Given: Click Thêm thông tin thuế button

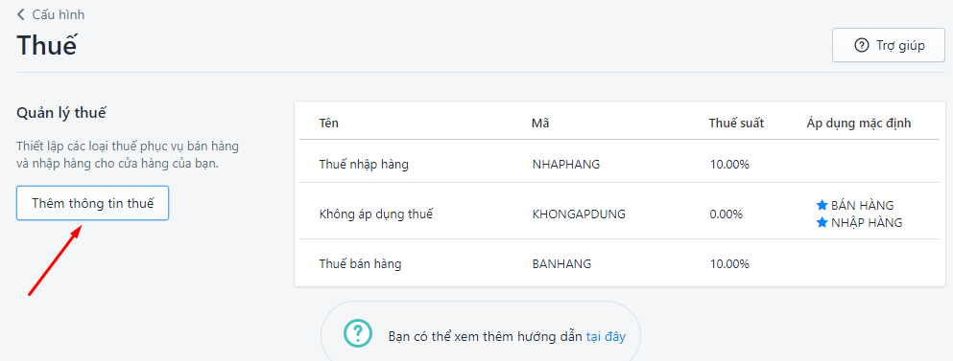Looking at the screenshot, I should pos(92,203).
